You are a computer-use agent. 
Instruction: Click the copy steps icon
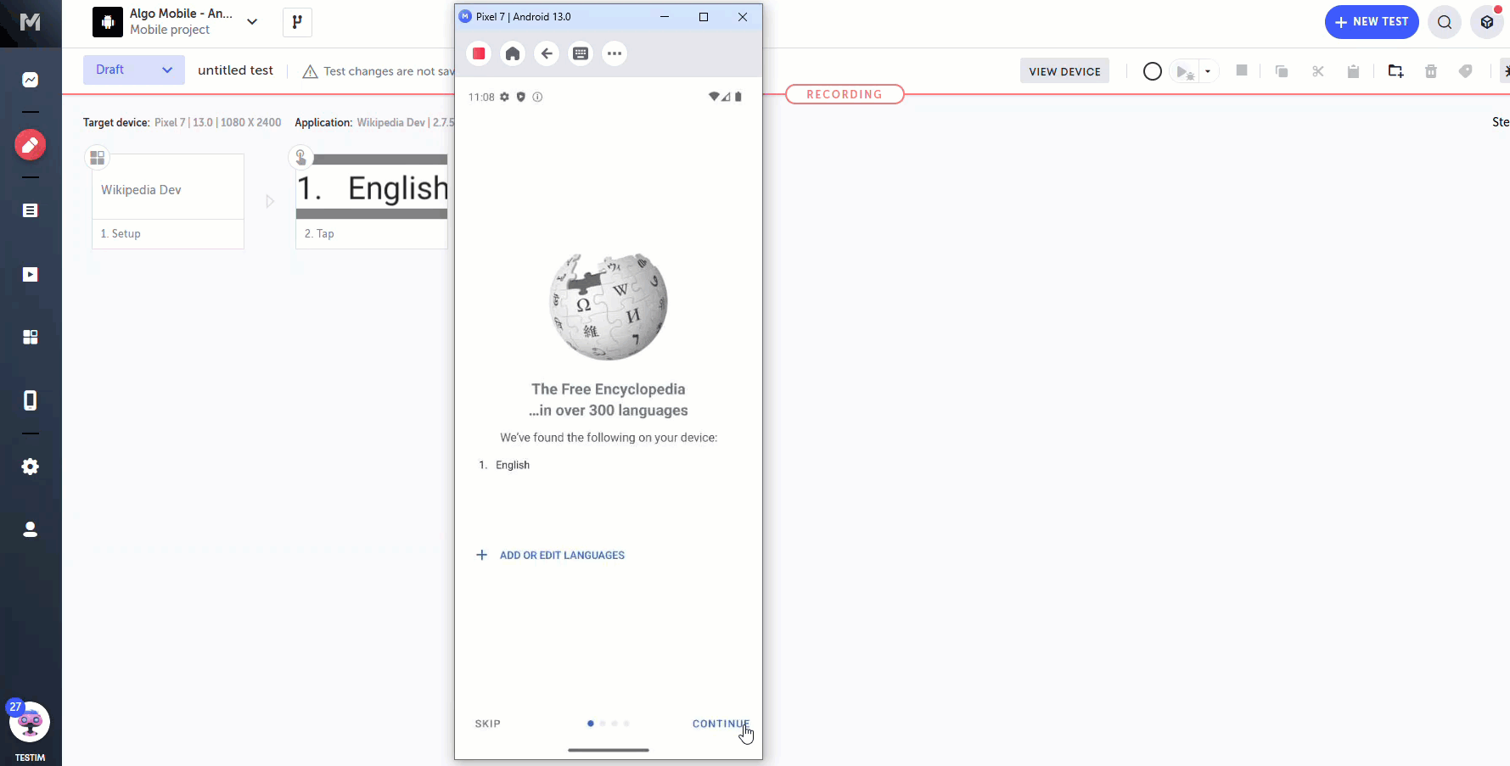pyautogui.click(x=1282, y=71)
